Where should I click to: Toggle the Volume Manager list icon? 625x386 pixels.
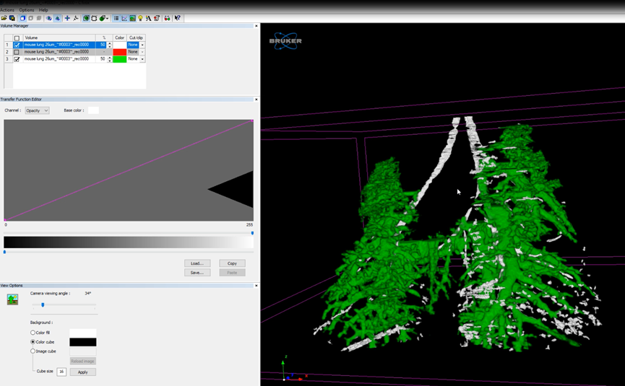click(x=116, y=18)
